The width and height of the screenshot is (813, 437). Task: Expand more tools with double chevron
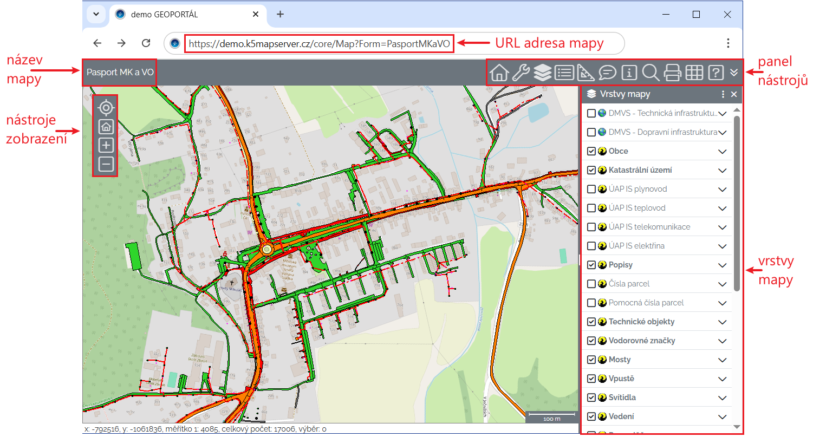click(x=734, y=73)
